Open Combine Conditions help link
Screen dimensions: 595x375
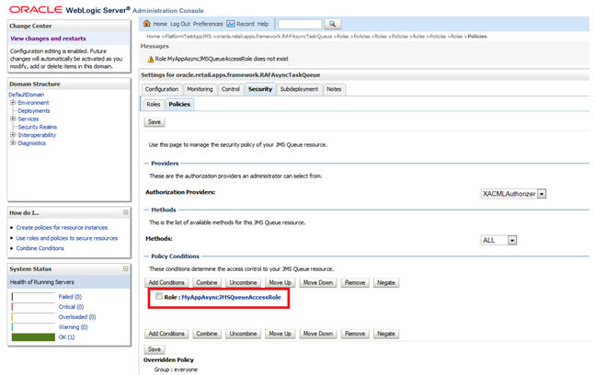coord(40,248)
